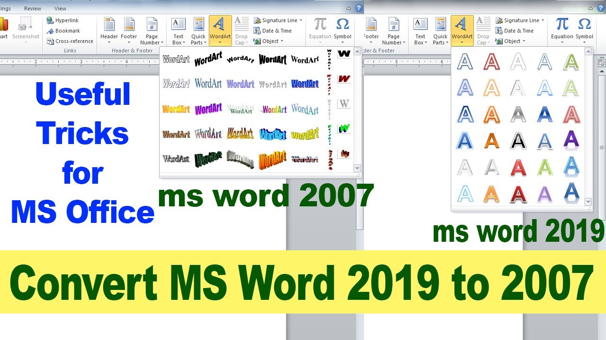The width and height of the screenshot is (606, 340).
Task: Pick the black outlined A style in the 2019 gallery
Action: pos(518,140)
